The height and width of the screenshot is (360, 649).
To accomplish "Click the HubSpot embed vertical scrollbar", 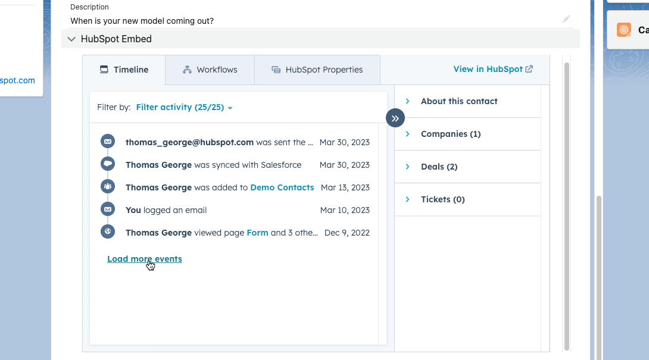I will point(567,206).
